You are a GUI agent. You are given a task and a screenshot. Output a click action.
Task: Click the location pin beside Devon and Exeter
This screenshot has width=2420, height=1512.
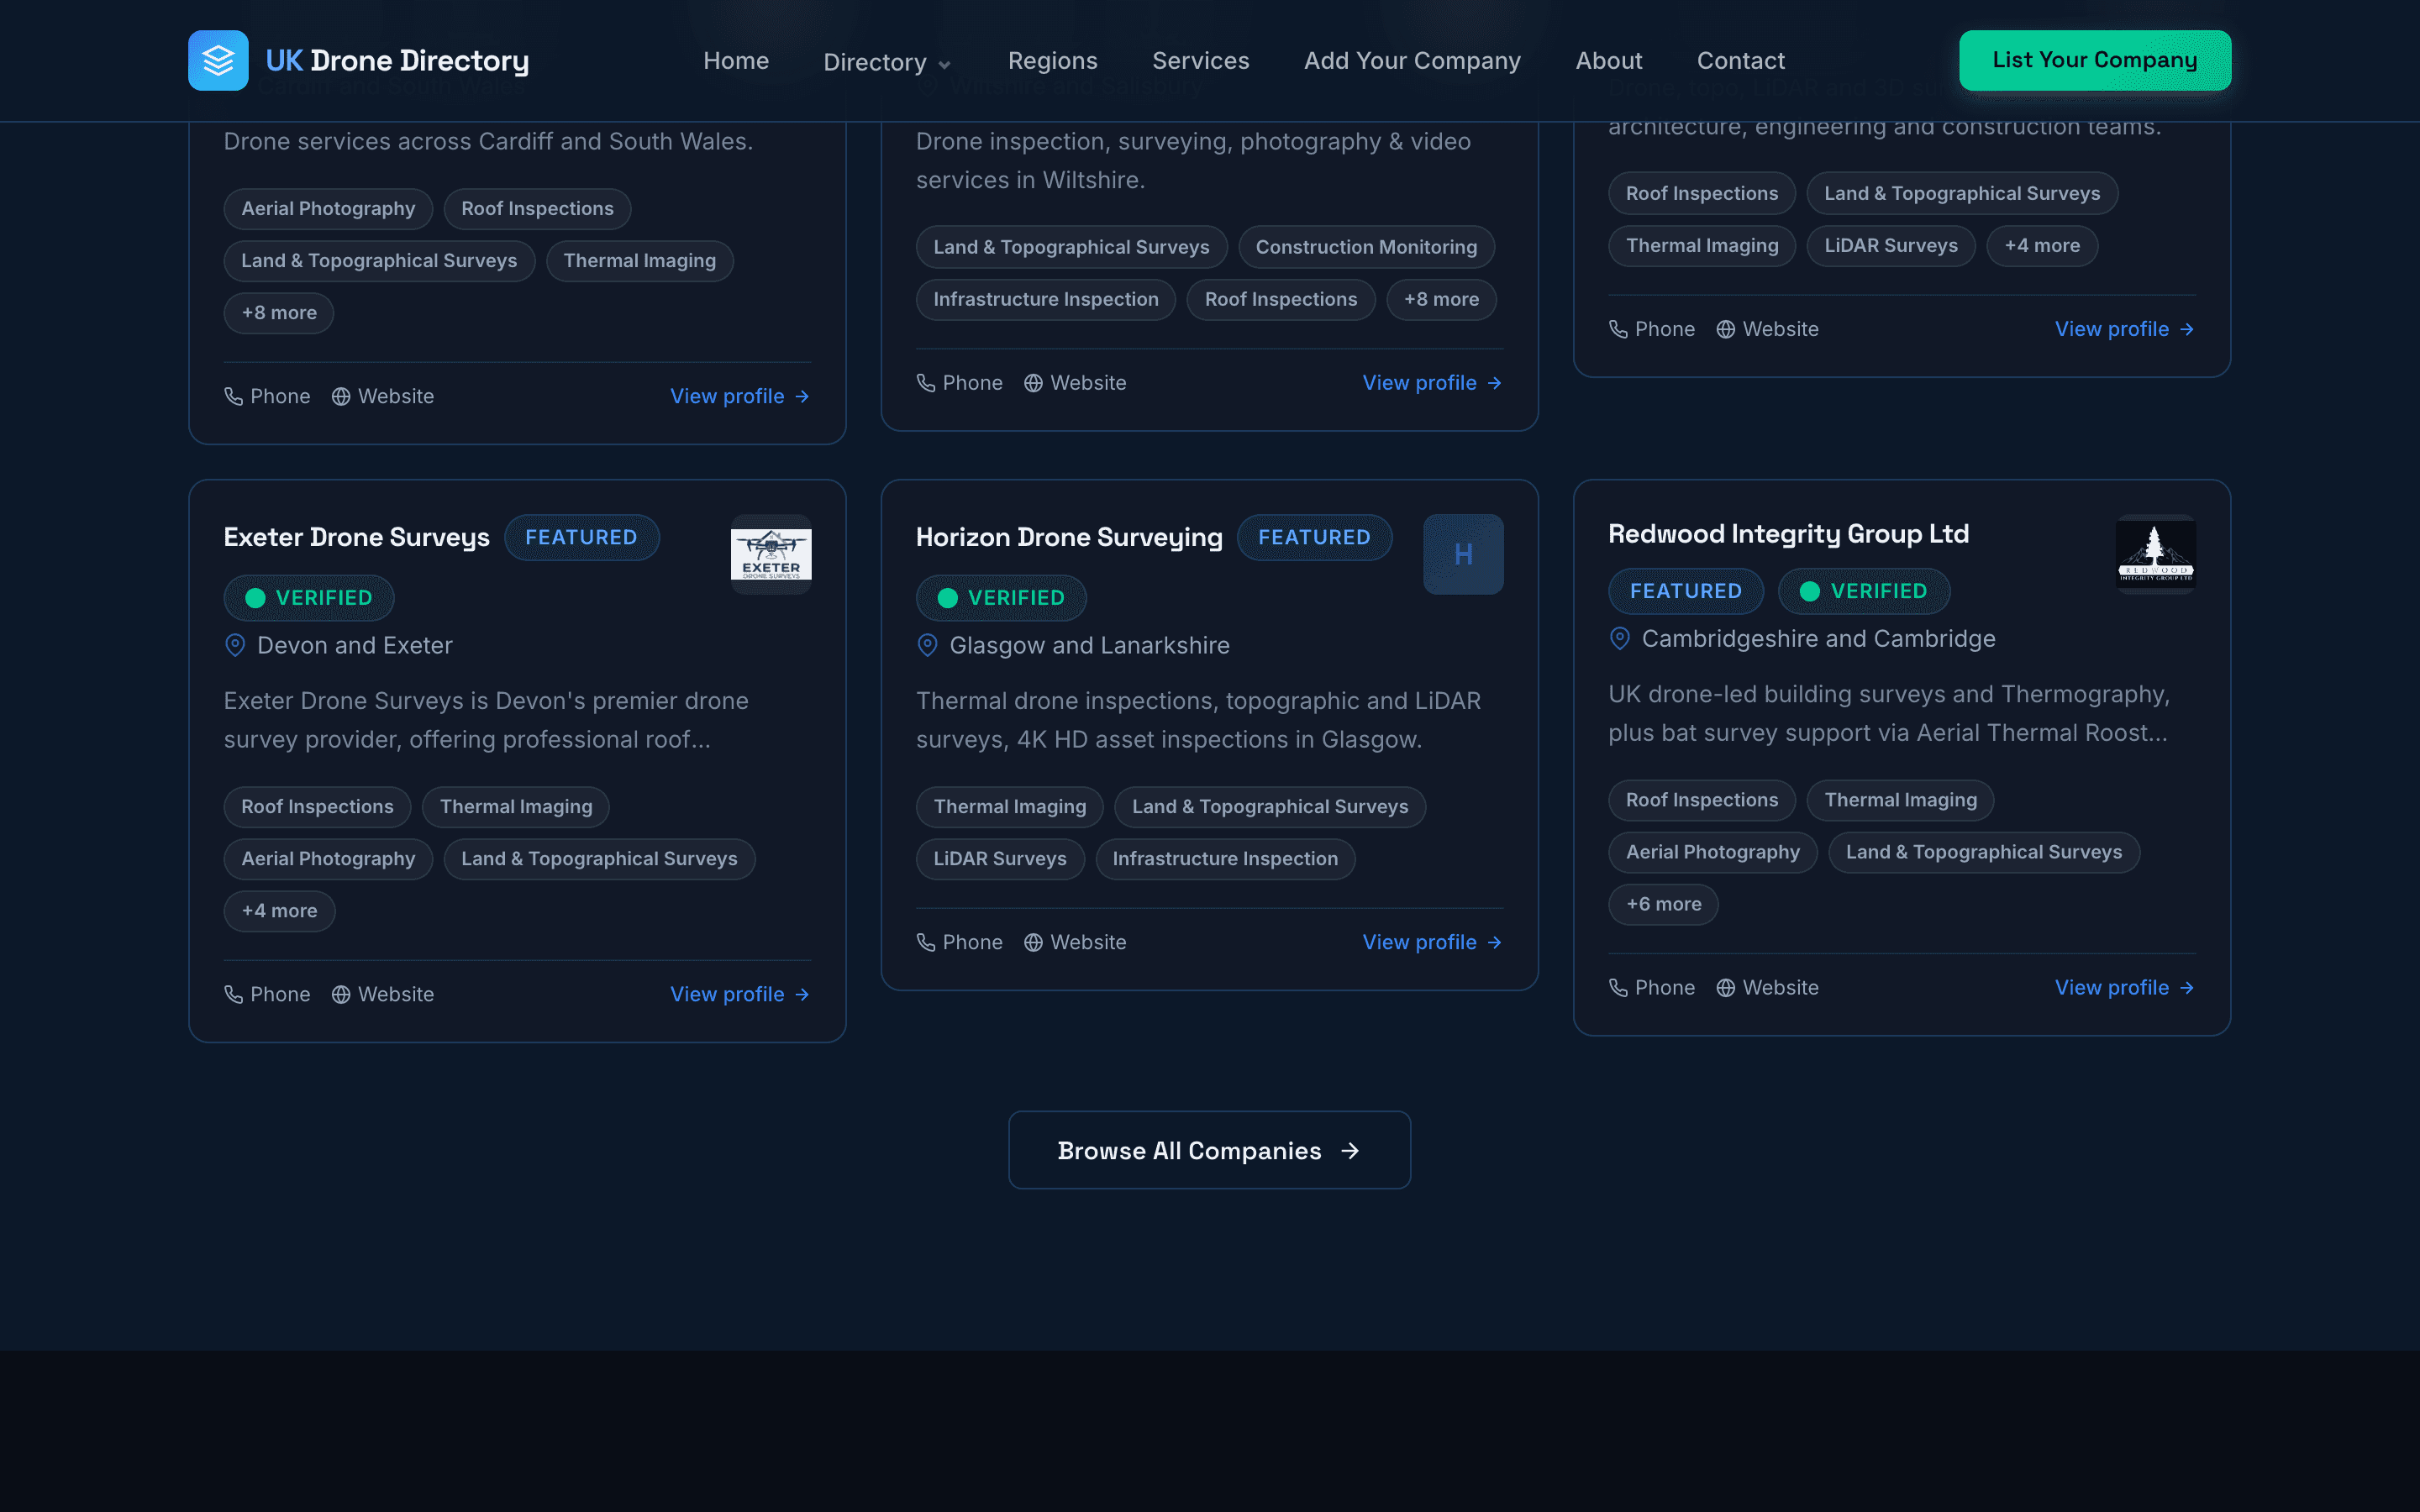[x=235, y=645]
